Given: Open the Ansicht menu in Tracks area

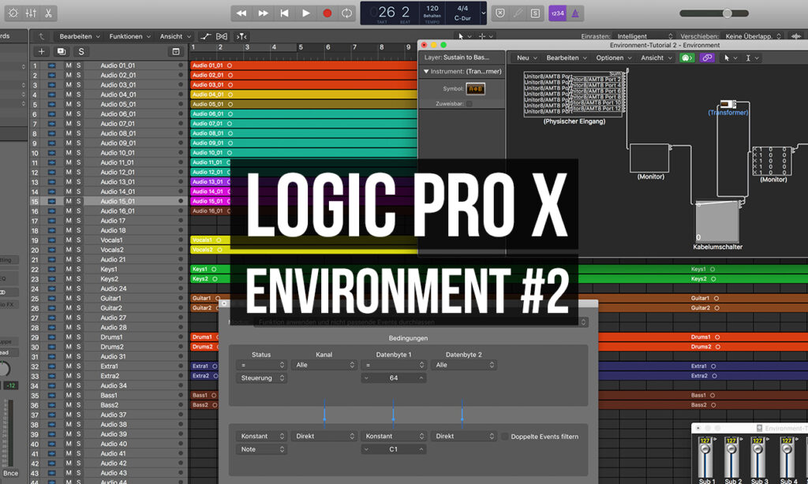Looking at the screenshot, I should click(175, 36).
